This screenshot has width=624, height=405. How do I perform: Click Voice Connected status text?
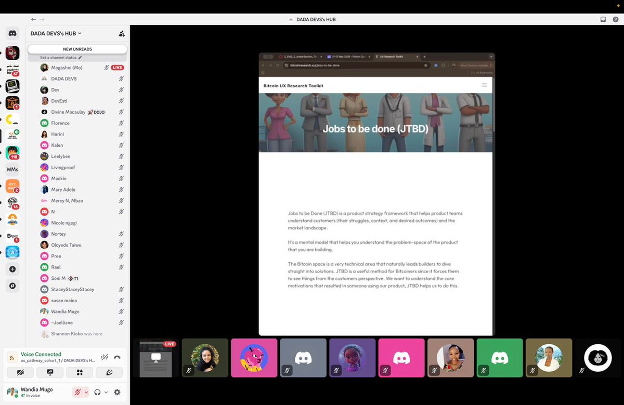click(41, 354)
